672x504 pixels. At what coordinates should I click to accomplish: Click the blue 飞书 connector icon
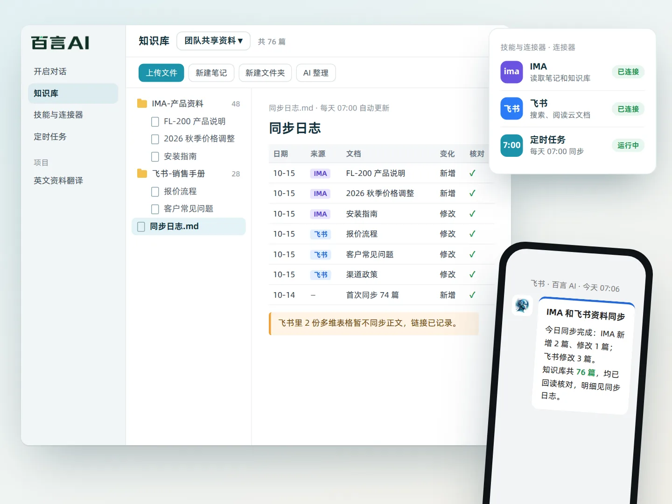click(511, 109)
